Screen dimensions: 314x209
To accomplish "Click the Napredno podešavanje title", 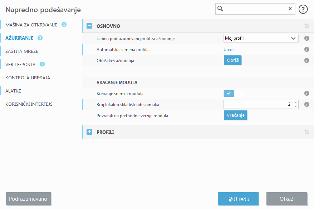I will tap(43, 10).
